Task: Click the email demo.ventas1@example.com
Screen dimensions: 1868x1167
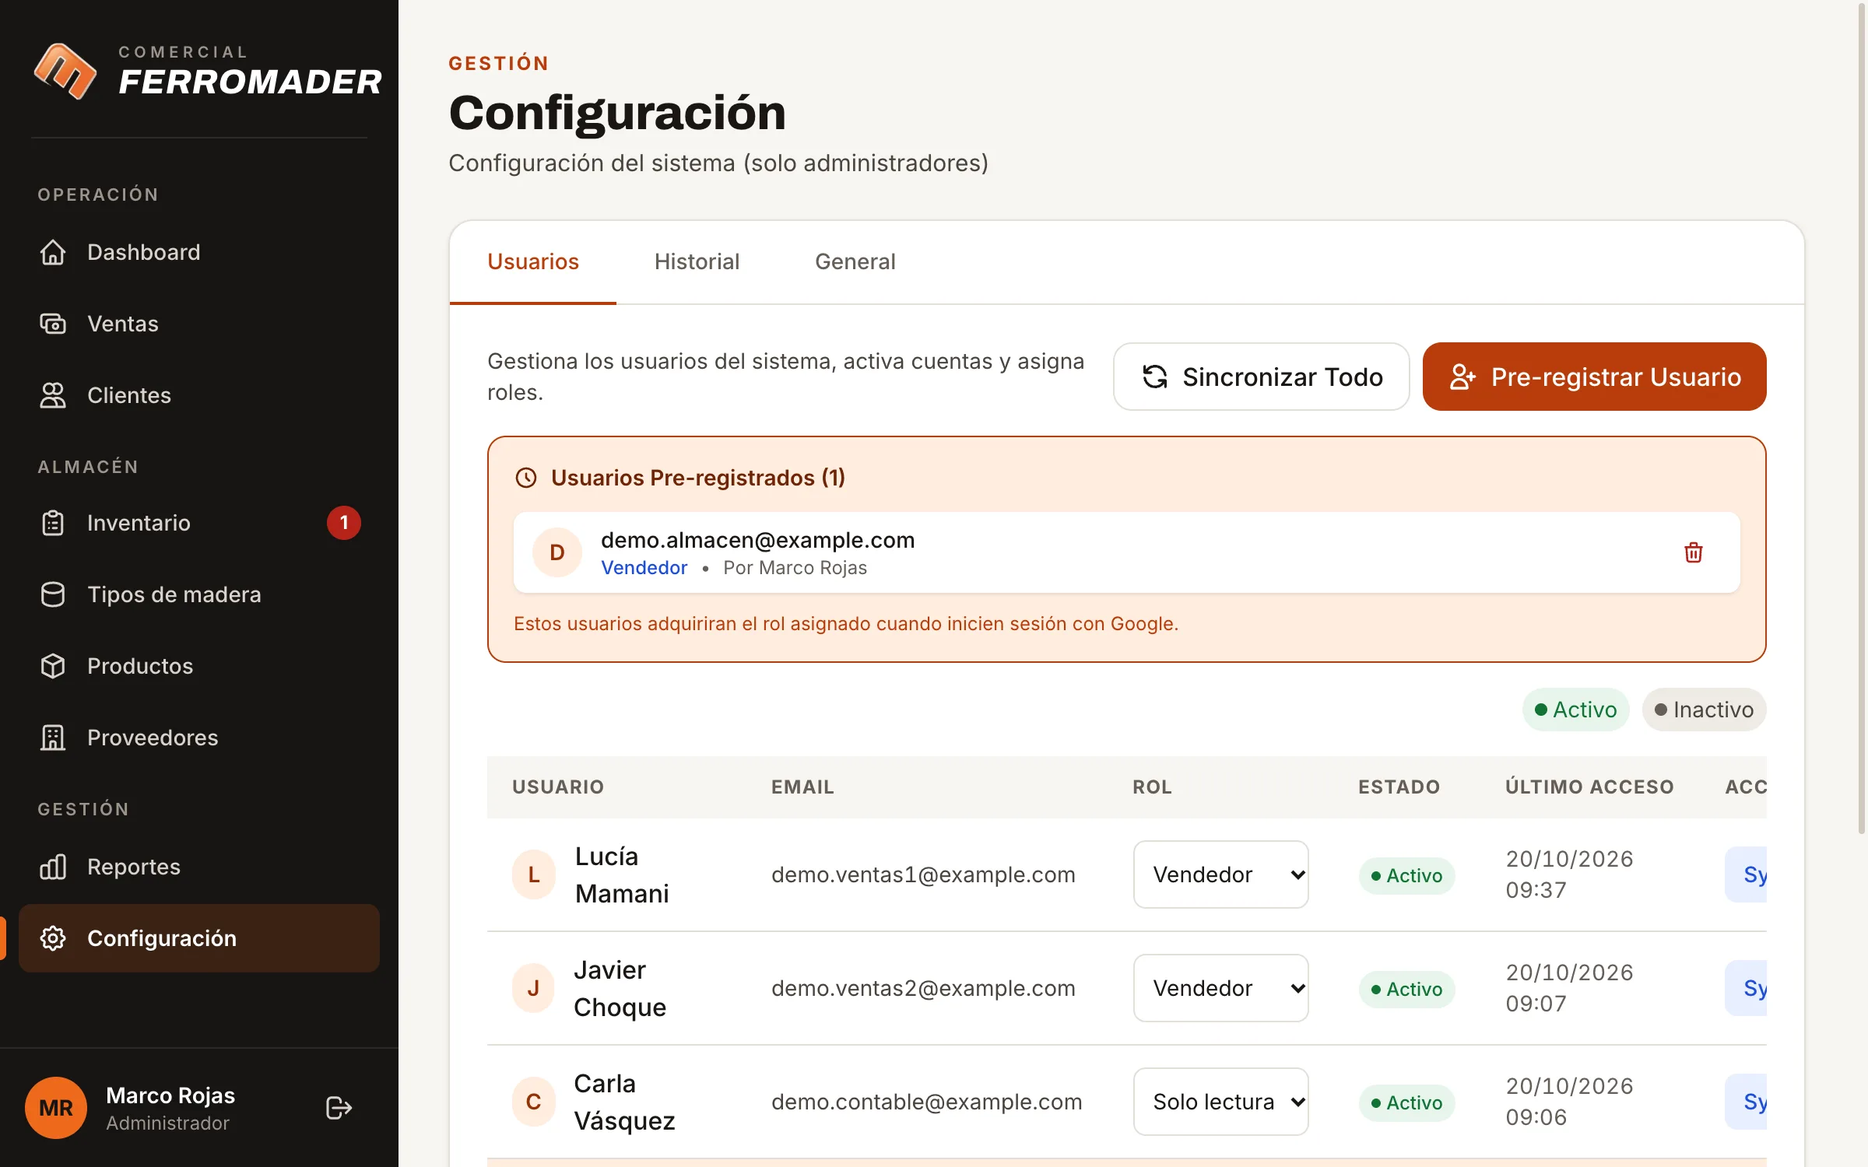Action: [923, 874]
